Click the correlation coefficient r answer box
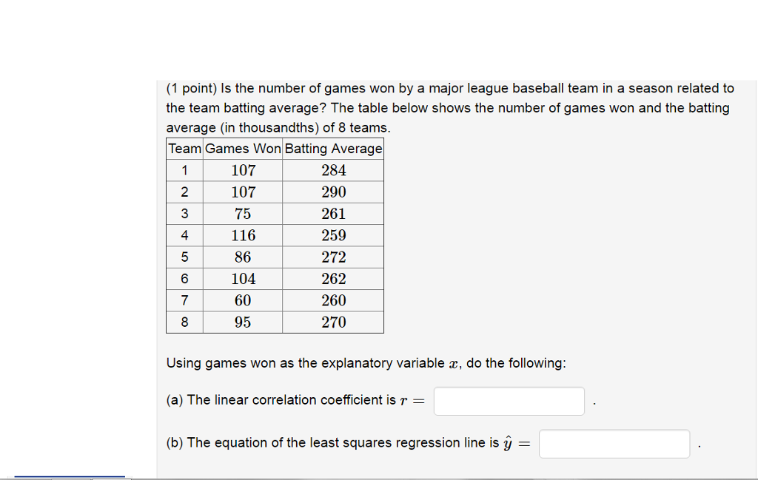The image size is (758, 480). [x=509, y=401]
